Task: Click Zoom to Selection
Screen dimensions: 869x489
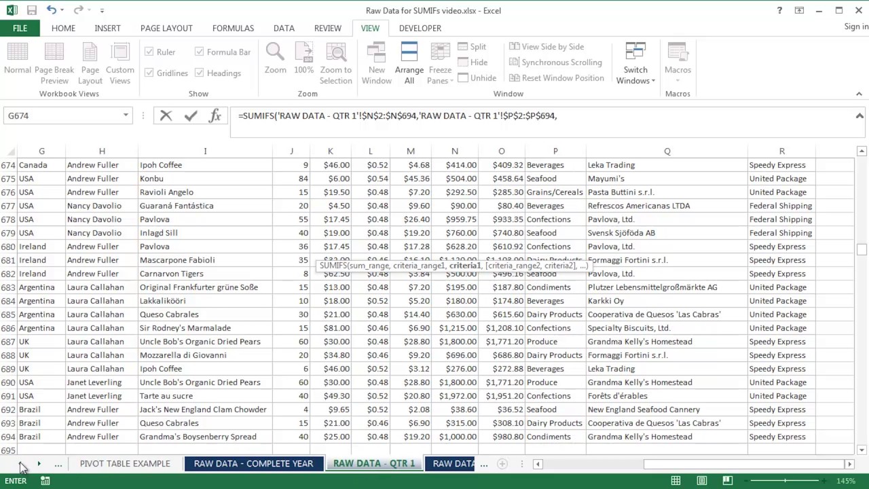Action: [336, 64]
